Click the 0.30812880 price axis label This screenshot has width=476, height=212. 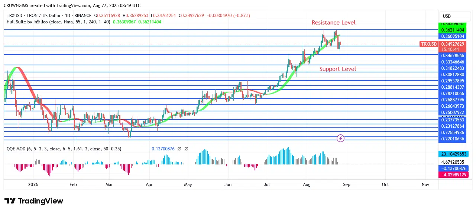(x=452, y=74)
